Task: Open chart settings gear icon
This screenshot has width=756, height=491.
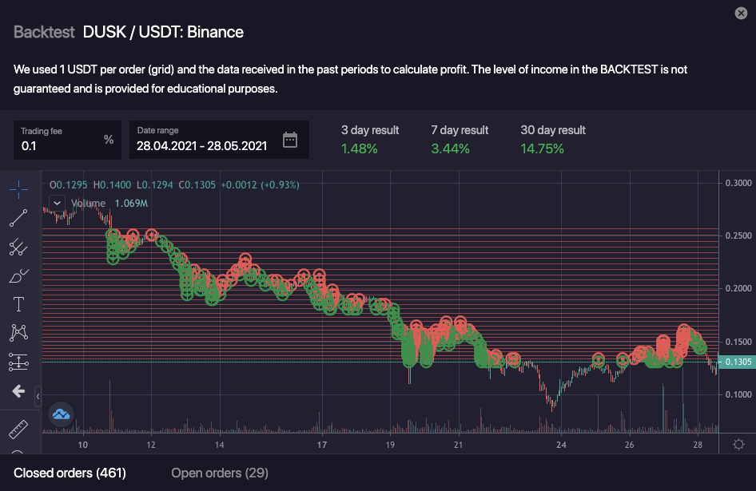Action: 738,445
